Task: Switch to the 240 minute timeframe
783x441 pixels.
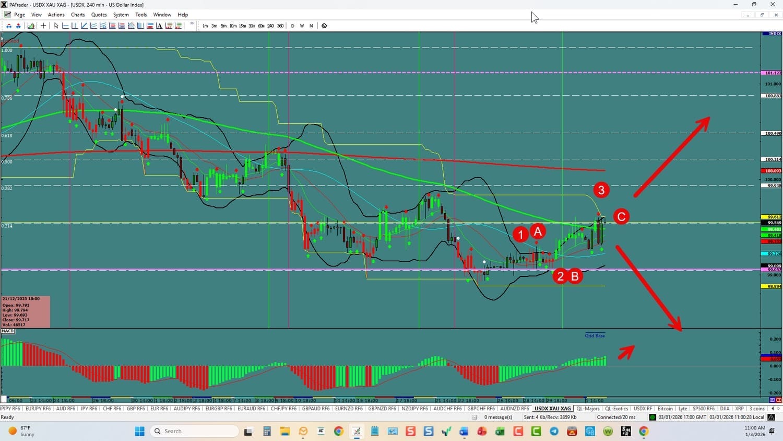Action: [x=270, y=26]
